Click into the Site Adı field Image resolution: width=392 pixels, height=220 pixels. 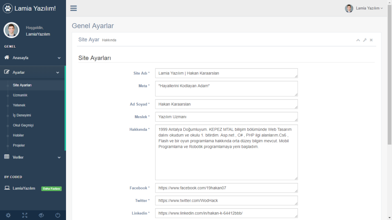tap(226, 73)
